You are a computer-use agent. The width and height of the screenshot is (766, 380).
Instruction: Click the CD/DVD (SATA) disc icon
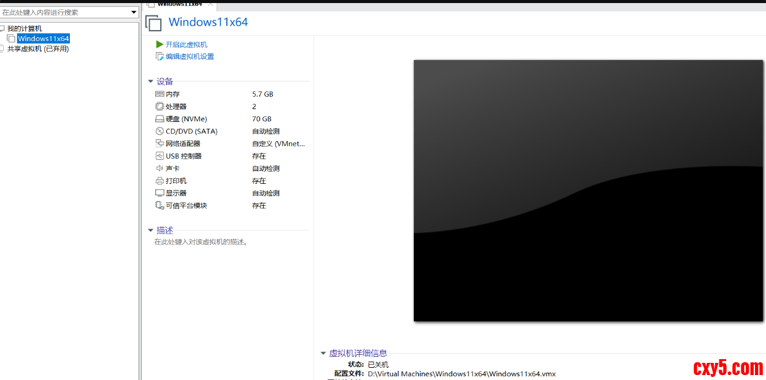click(159, 131)
